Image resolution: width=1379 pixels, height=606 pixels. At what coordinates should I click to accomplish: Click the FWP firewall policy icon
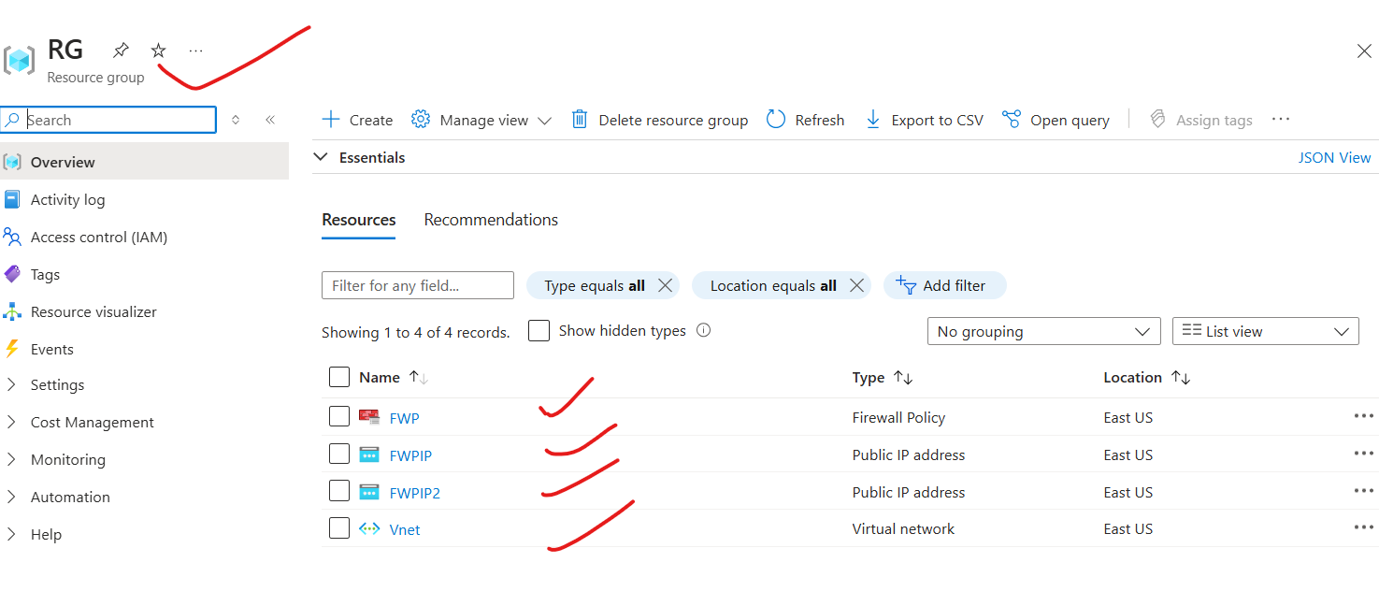[x=369, y=417]
